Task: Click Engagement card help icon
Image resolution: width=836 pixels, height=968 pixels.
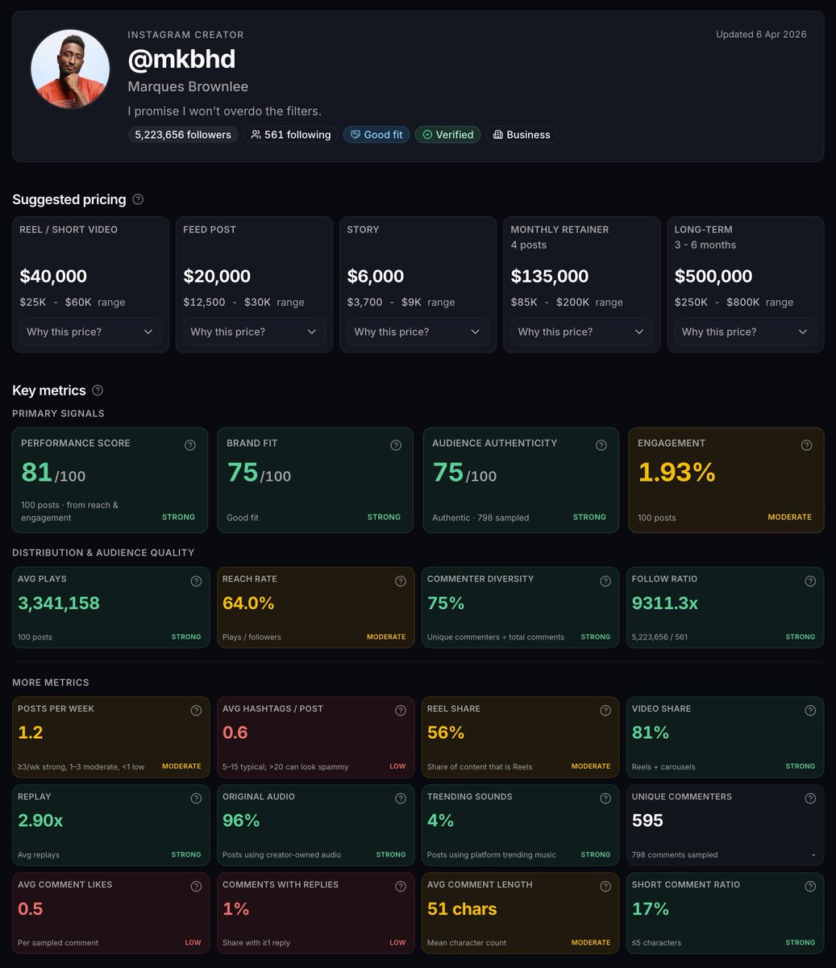Action: 806,445
